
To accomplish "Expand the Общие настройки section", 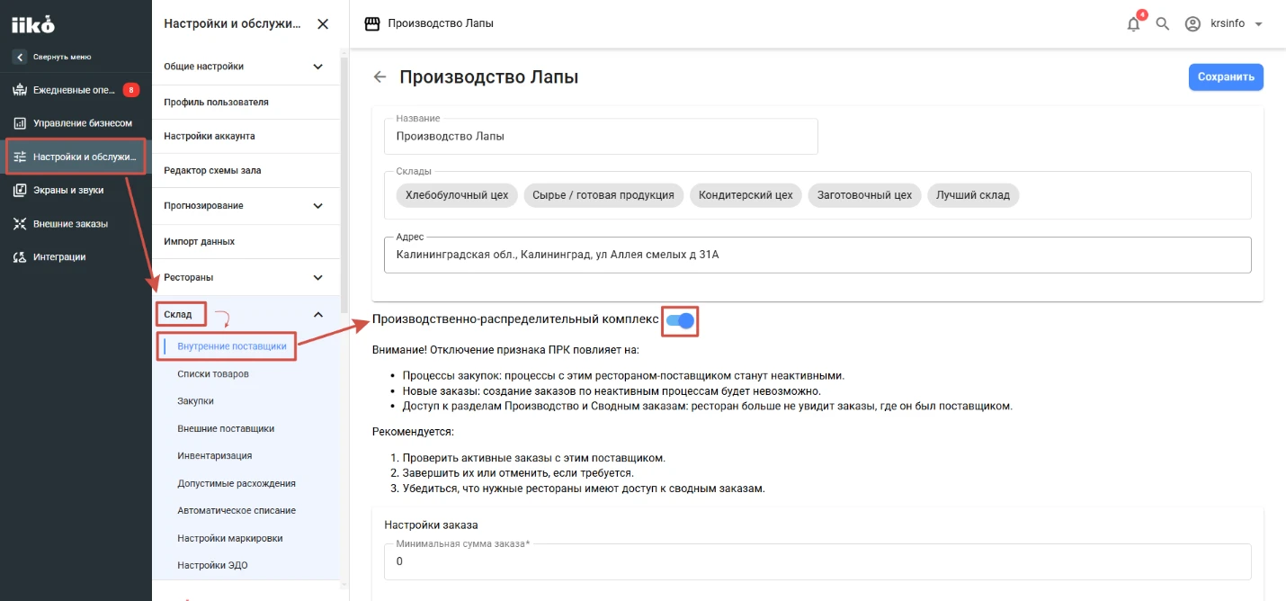I will (317, 67).
